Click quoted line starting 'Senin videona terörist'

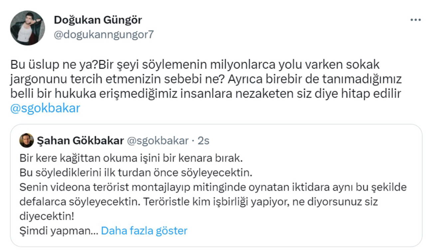[x=213, y=187]
